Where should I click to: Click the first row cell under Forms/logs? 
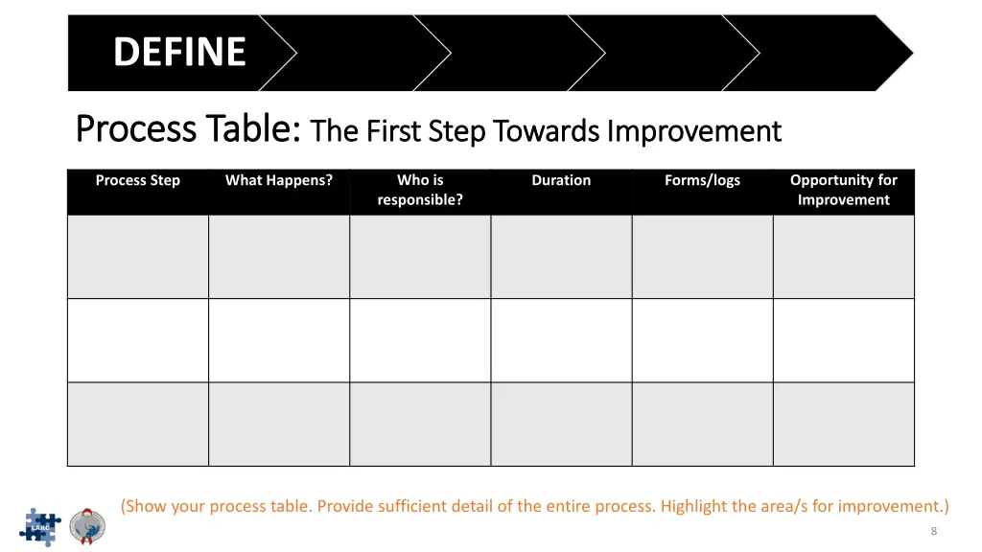point(703,257)
